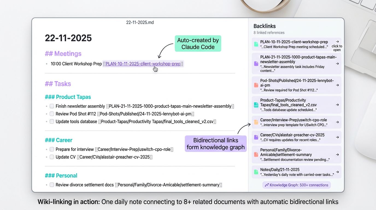Image resolution: width=376 pixels, height=210 pixels.
Task: Click snippet 'Newsletter assembly task includes Friday content'
Action: coord(292,69)
